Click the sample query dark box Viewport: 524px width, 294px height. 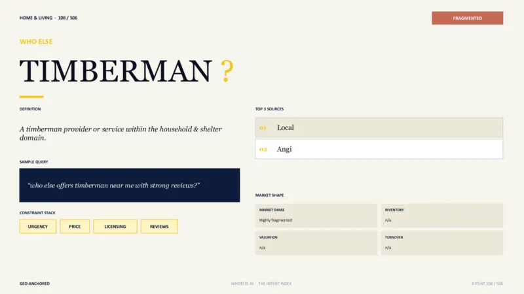(x=130, y=185)
